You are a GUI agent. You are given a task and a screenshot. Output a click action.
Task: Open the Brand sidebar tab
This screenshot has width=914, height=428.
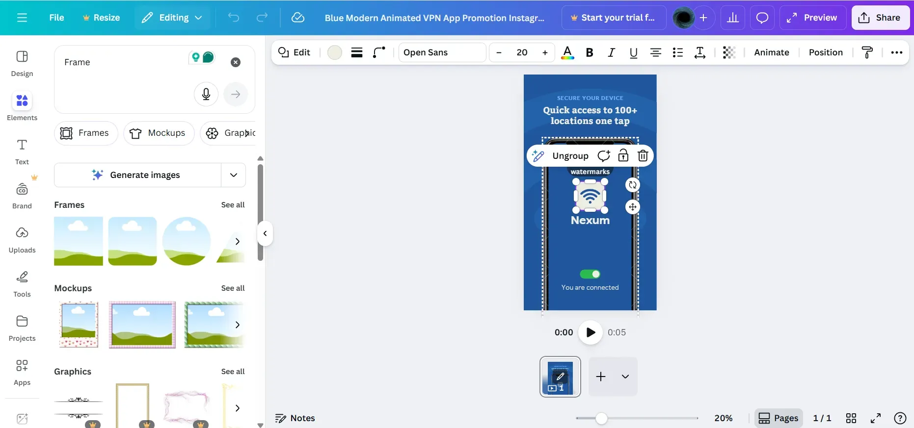pos(22,196)
